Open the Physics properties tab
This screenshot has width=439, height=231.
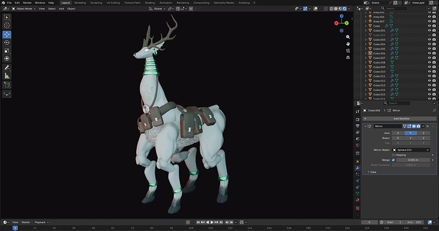[x=358, y=181]
